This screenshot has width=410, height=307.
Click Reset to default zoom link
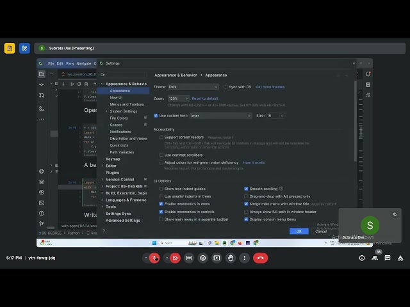205,98
